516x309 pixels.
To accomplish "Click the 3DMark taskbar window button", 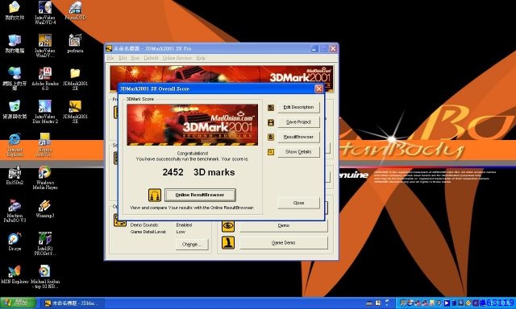I will pyautogui.click(x=73, y=303).
